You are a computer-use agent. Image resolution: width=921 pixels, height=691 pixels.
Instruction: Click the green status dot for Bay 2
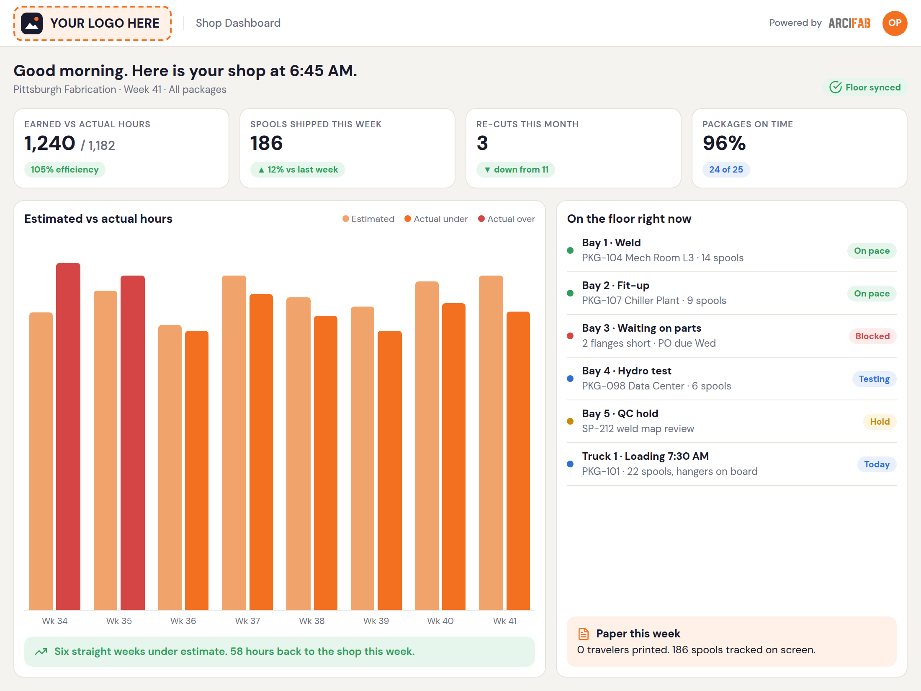(x=570, y=293)
